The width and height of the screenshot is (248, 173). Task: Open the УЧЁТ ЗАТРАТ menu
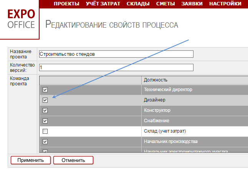(103, 4)
